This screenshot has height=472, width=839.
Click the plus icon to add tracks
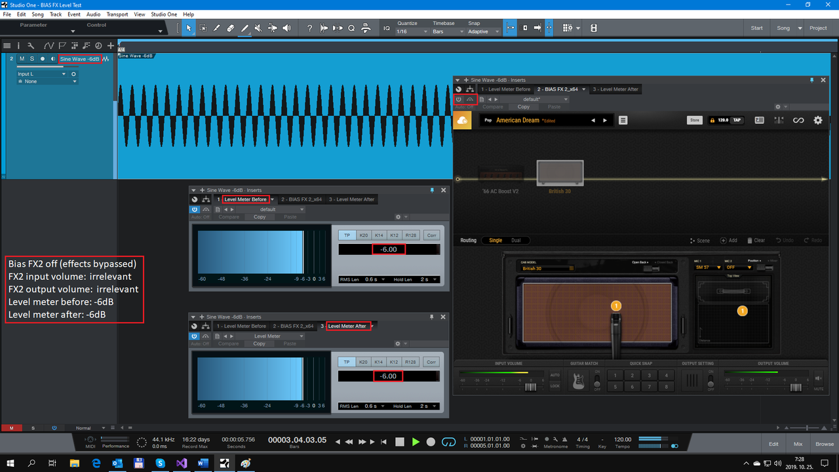click(111, 46)
